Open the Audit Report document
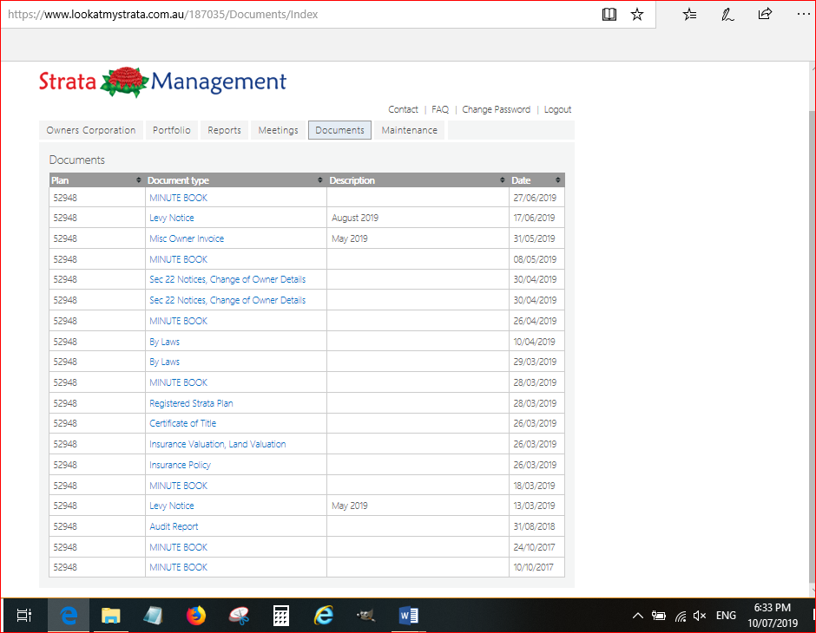 pyautogui.click(x=174, y=526)
